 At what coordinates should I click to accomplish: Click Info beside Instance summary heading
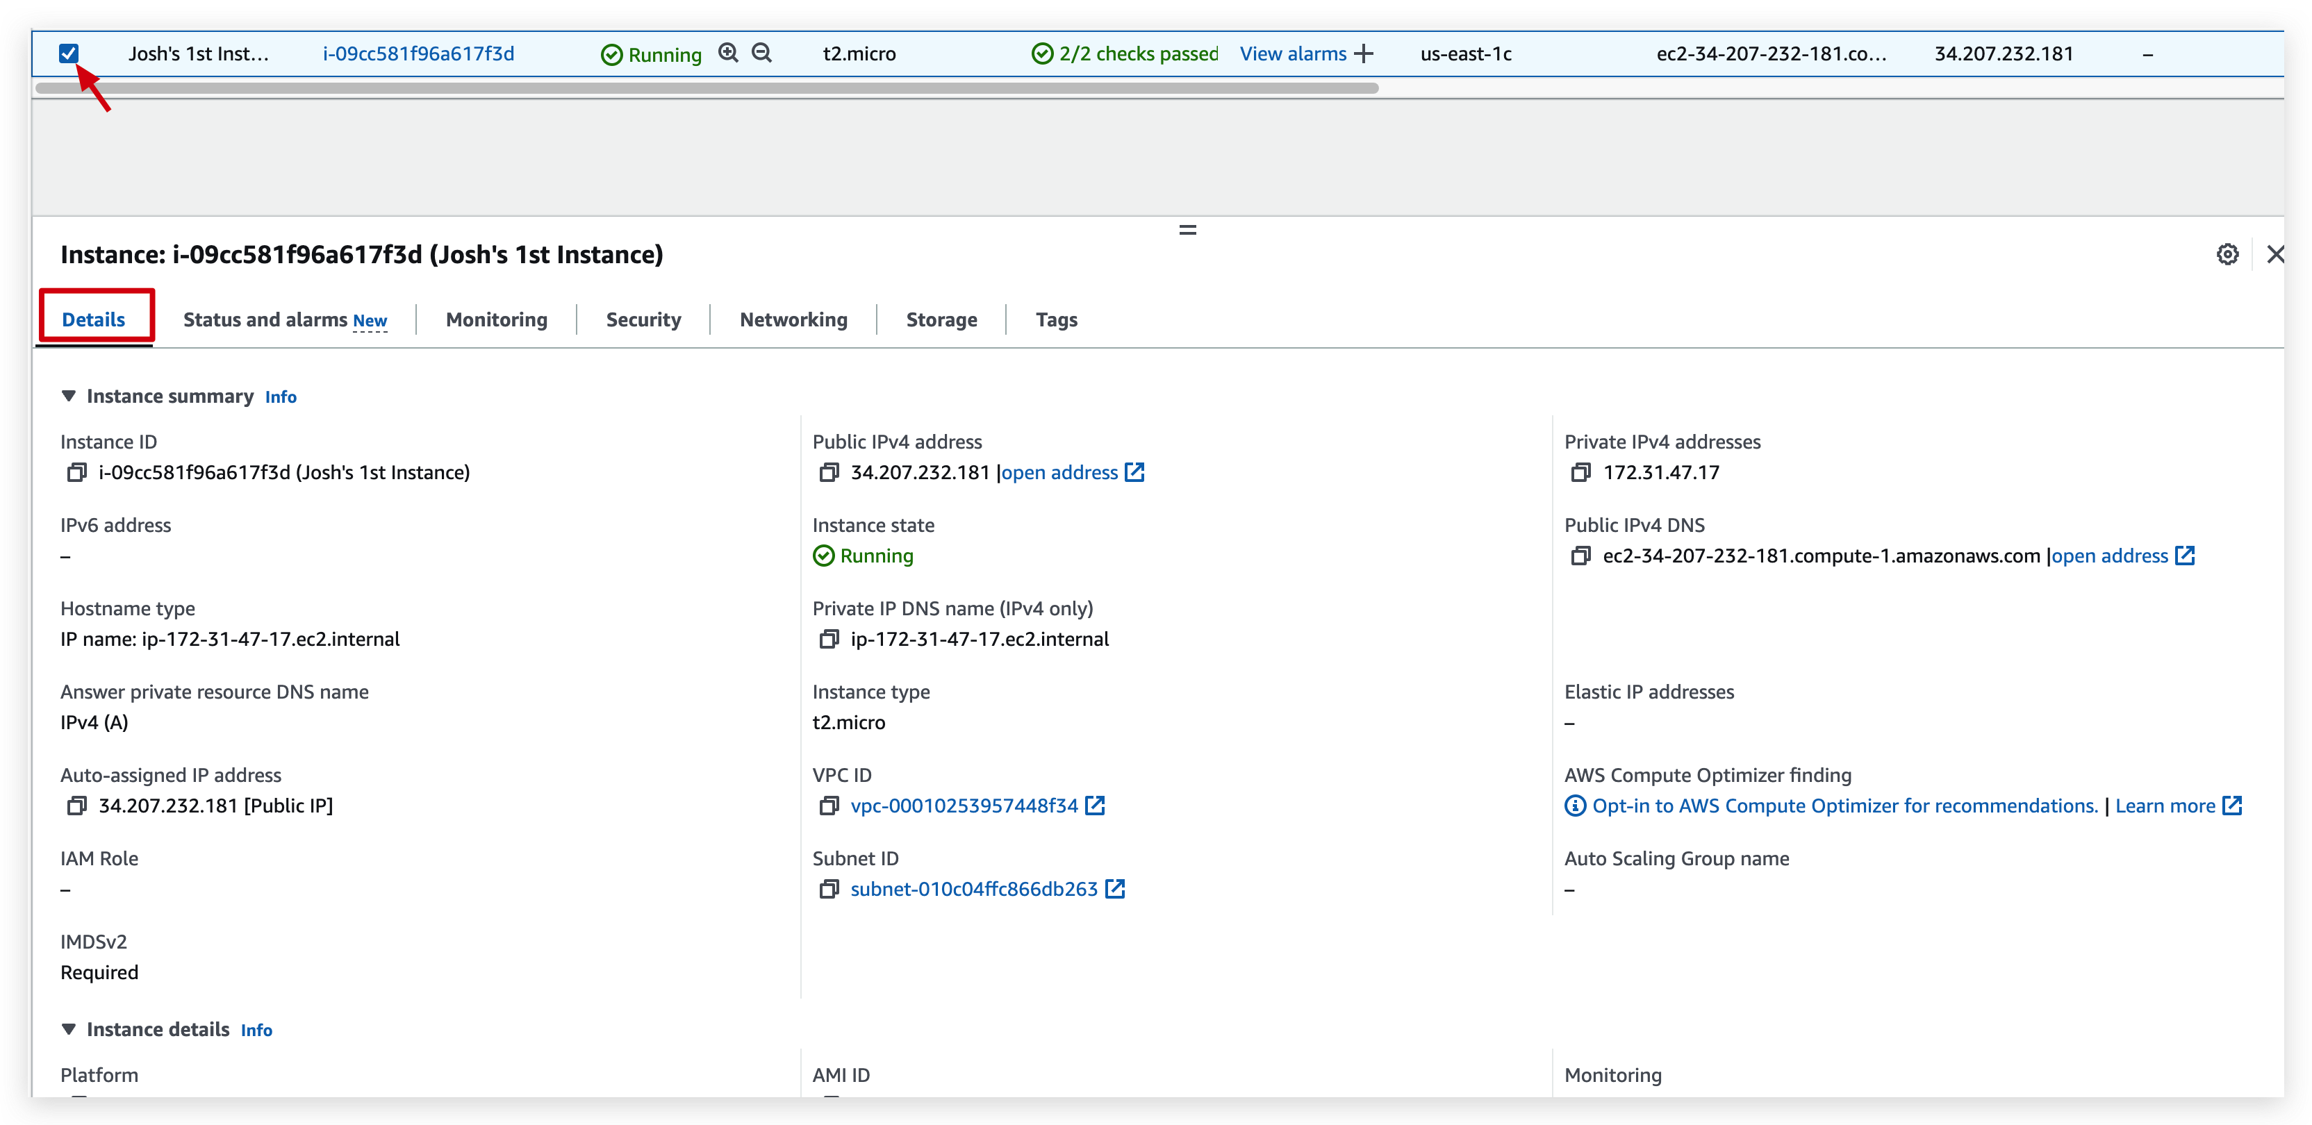click(x=280, y=396)
